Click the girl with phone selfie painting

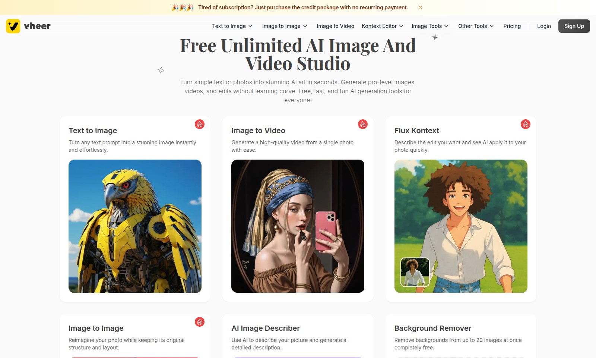pyautogui.click(x=298, y=226)
